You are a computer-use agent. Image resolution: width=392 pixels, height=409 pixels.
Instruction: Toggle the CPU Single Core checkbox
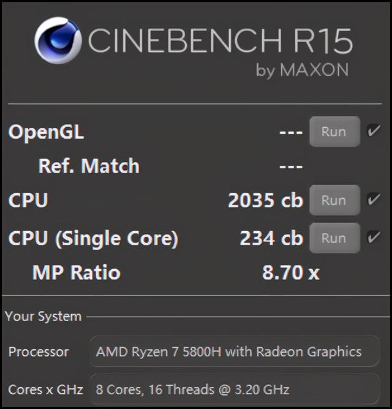[373, 237]
